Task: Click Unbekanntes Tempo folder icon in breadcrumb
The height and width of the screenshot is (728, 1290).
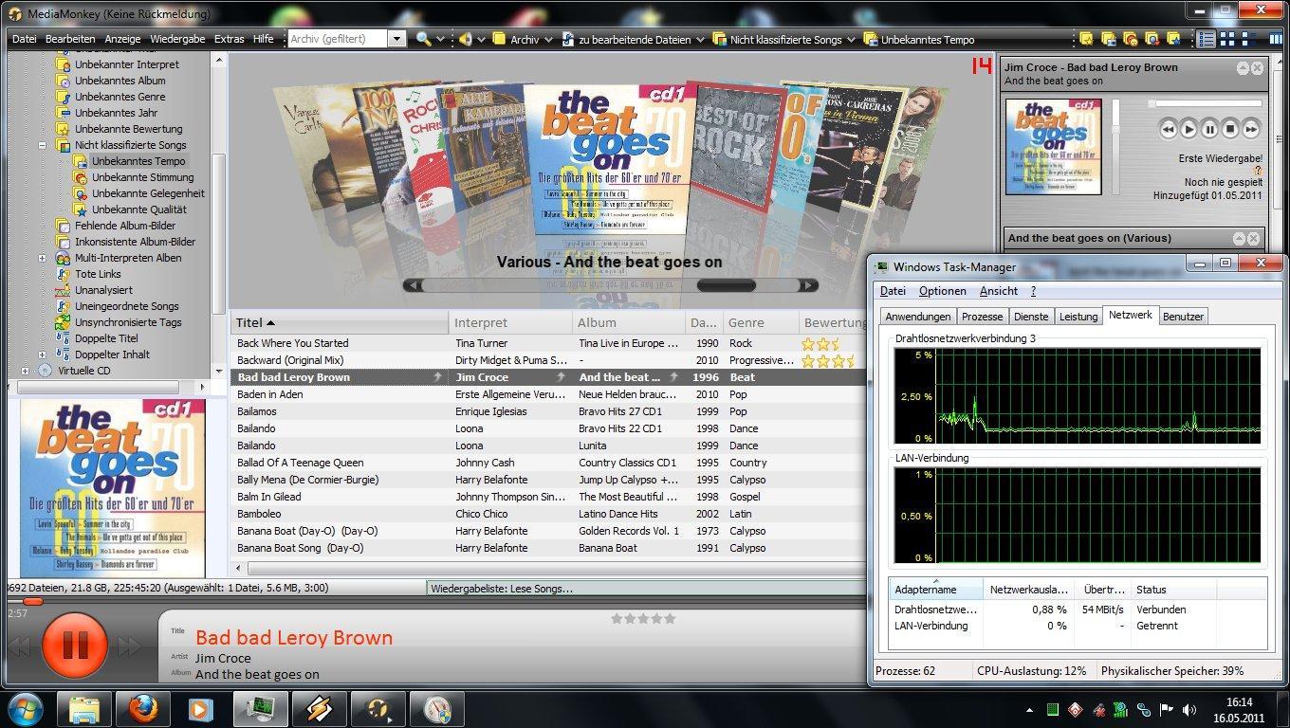Action: tap(870, 39)
